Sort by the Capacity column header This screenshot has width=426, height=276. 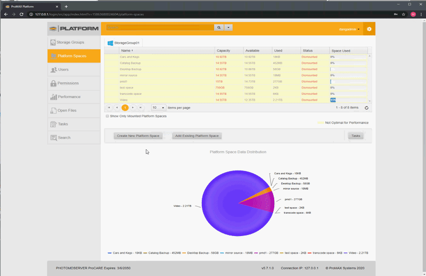click(x=229, y=51)
